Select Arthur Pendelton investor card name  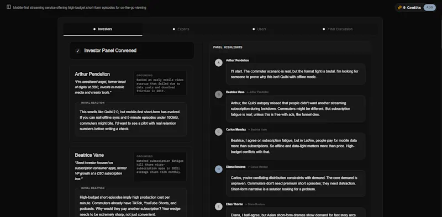92,74
